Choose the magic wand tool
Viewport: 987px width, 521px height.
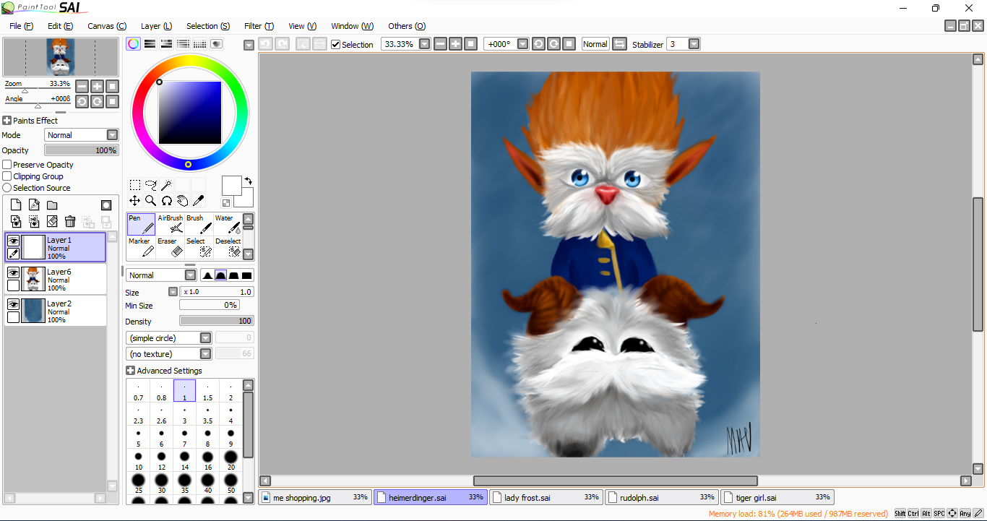pyautogui.click(x=166, y=185)
